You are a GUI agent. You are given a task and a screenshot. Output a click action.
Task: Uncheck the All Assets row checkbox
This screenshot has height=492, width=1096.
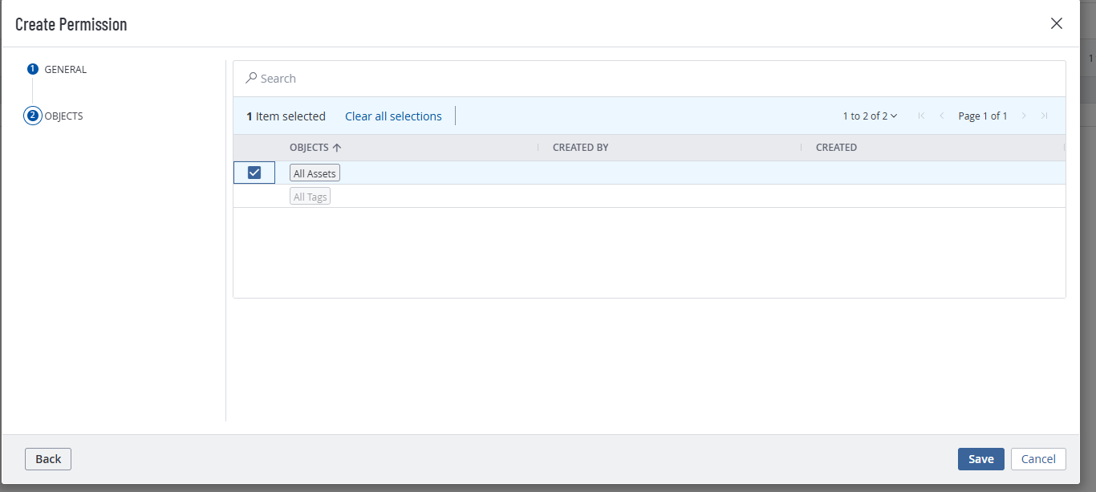[254, 173]
